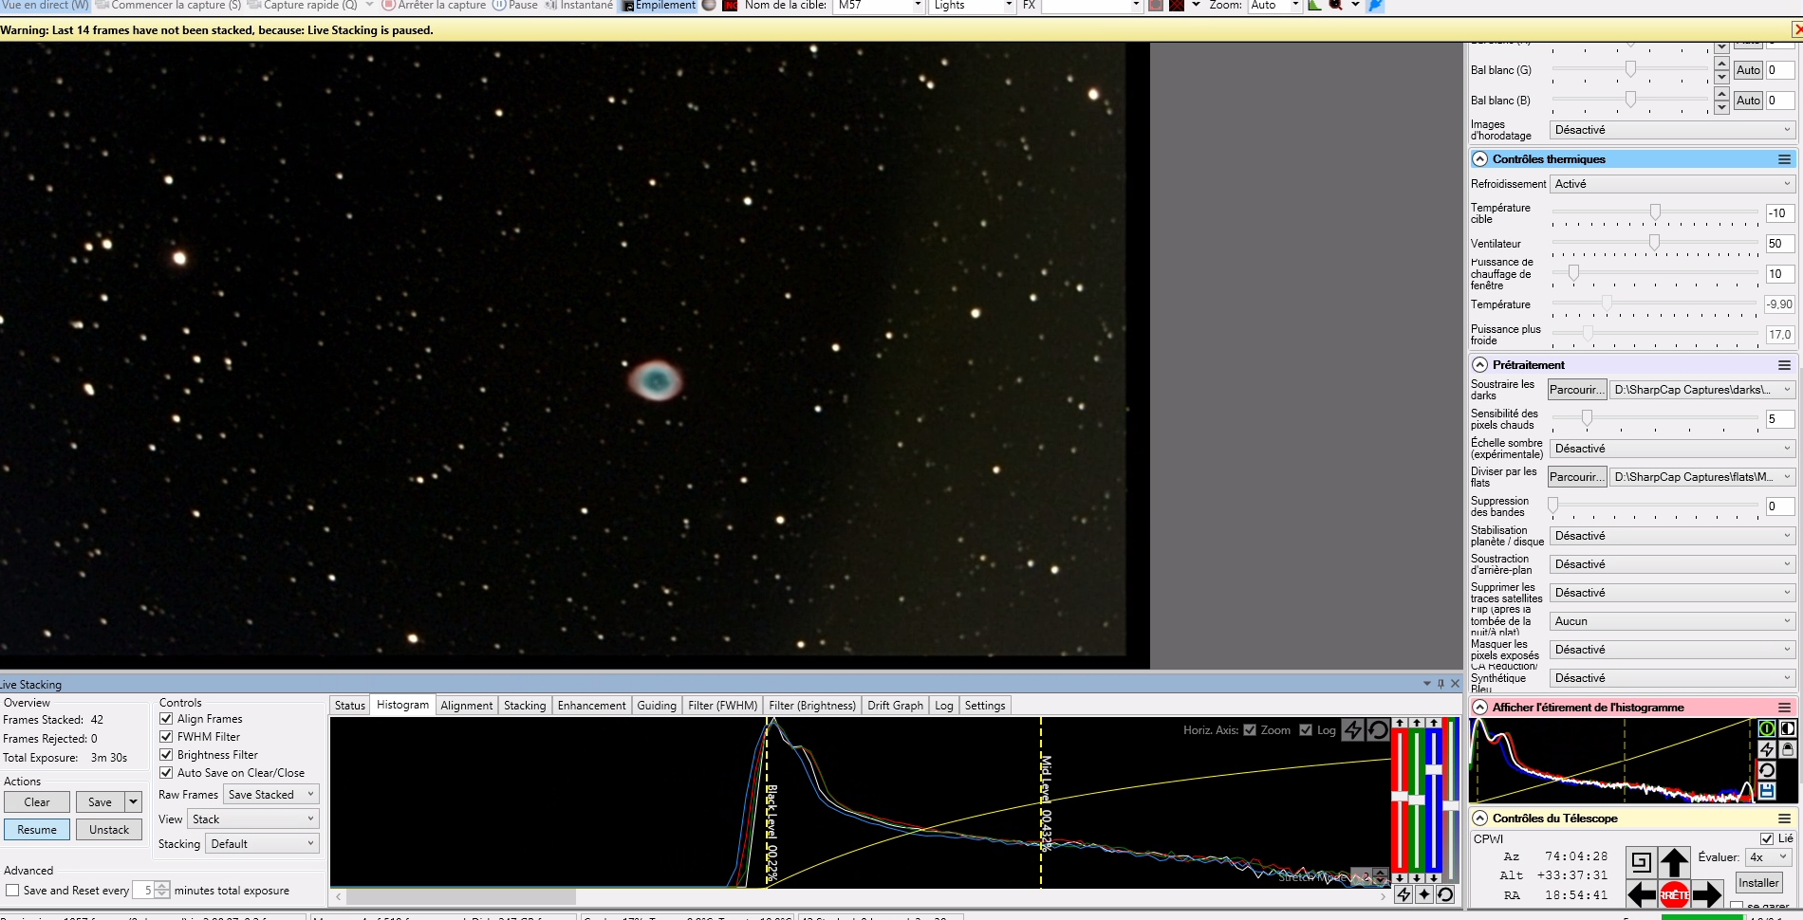
Task: Raise the red channel with up arrow
Action: click(1400, 723)
